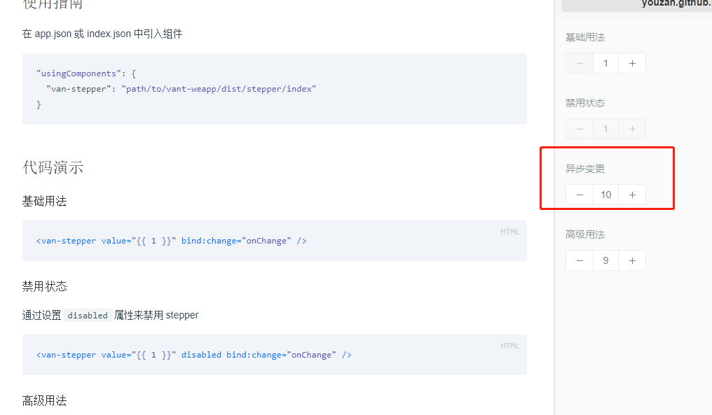Image resolution: width=712 pixels, height=415 pixels.
Task: Select the van-stepper code snippet under 基础用法
Action: [170, 240]
